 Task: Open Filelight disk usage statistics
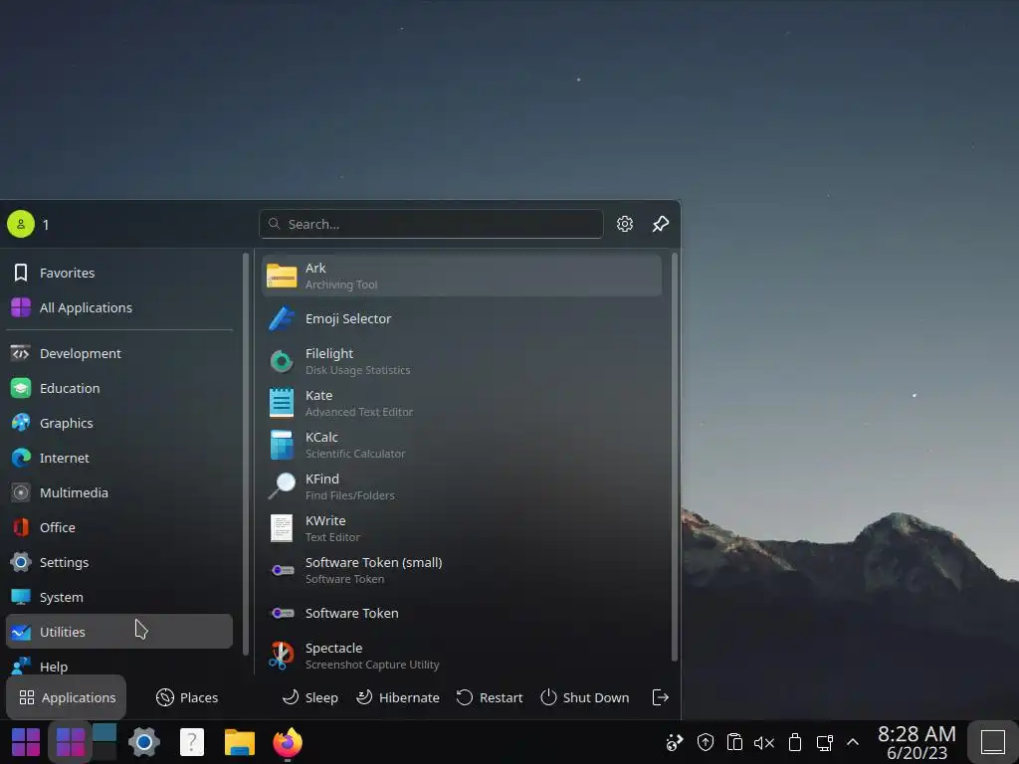[x=462, y=361]
